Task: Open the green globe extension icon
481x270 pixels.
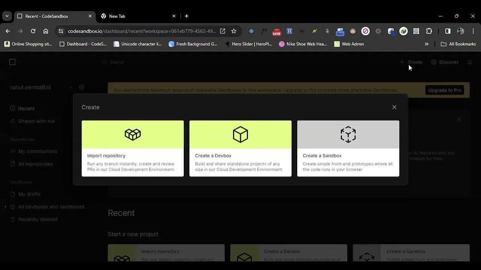Action: coord(403,31)
